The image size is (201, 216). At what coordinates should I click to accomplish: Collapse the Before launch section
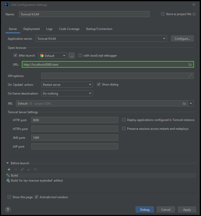8,163
